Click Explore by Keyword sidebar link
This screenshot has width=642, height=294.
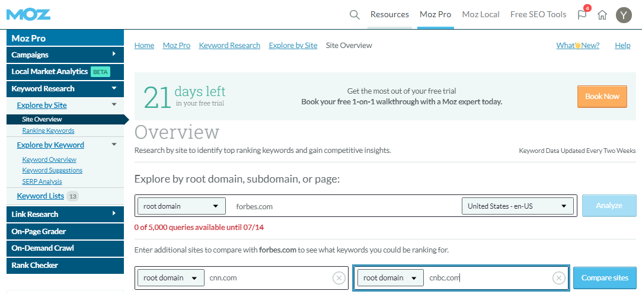pos(50,145)
